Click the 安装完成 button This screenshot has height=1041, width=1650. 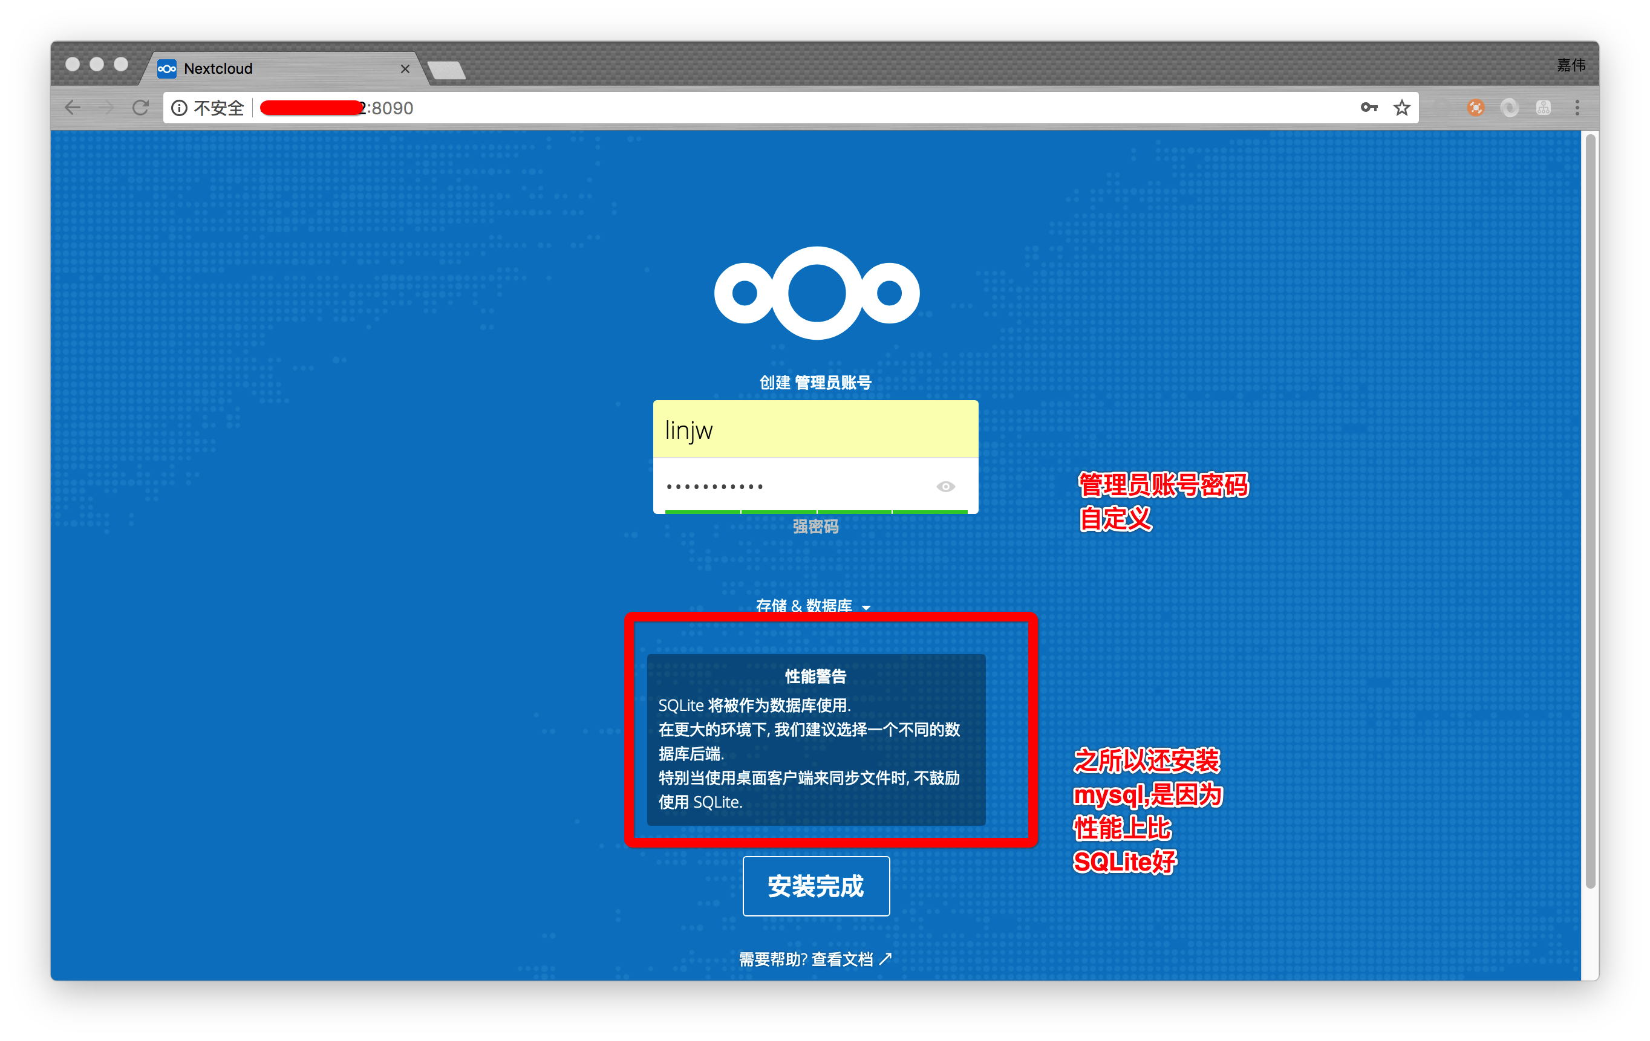point(815,886)
